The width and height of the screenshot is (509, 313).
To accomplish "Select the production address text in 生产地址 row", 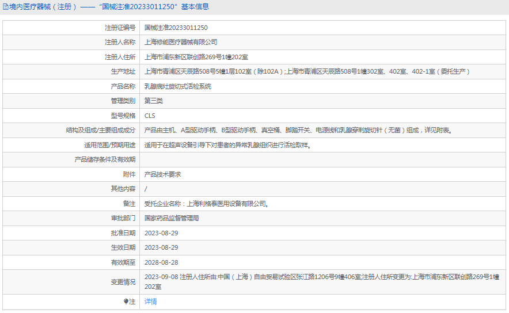I will [x=307, y=71].
